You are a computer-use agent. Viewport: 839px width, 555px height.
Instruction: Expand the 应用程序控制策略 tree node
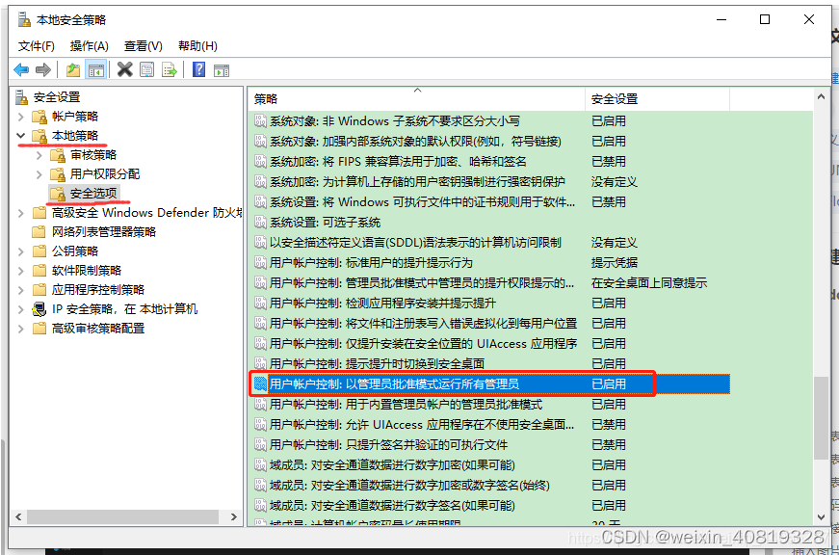click(21, 290)
